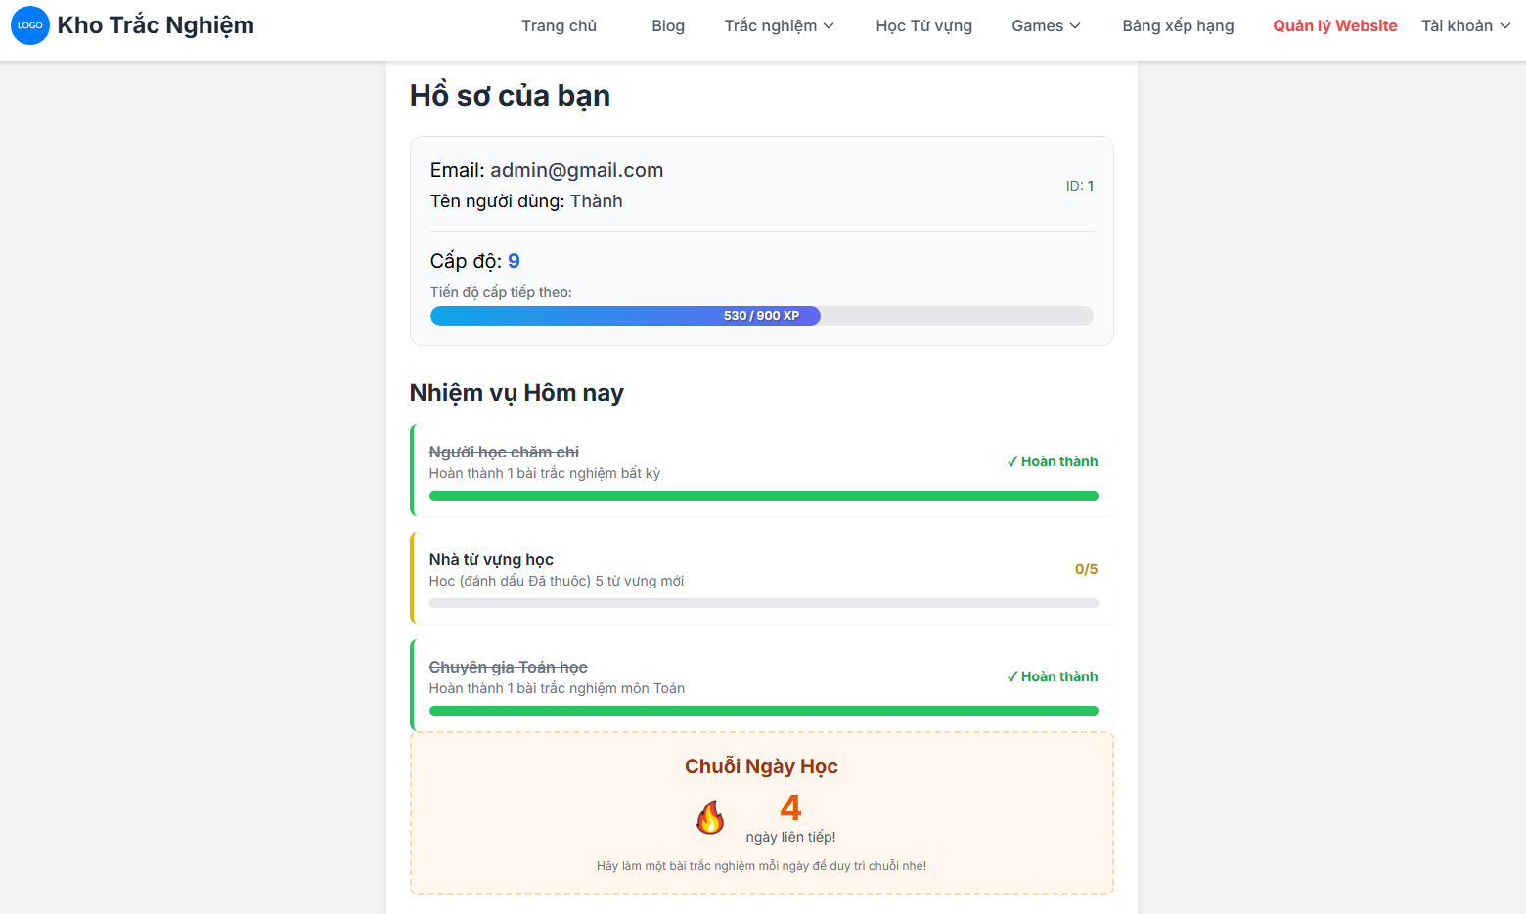Image resolution: width=1526 pixels, height=914 pixels.
Task: Open Quản lý Website admin link
Action: click(1334, 26)
